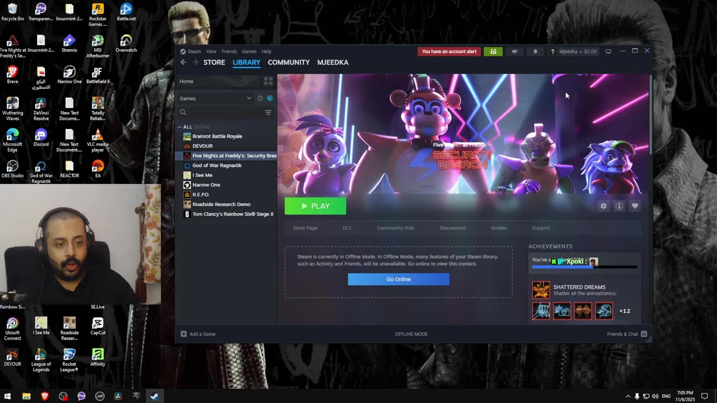Switch to STORE tab
This screenshot has width=717, height=403.
tap(214, 62)
